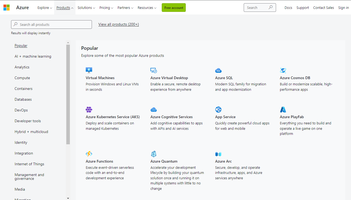Click the Virtual Machines monitor icon
Screen dimensions: 351x200
coord(89,71)
